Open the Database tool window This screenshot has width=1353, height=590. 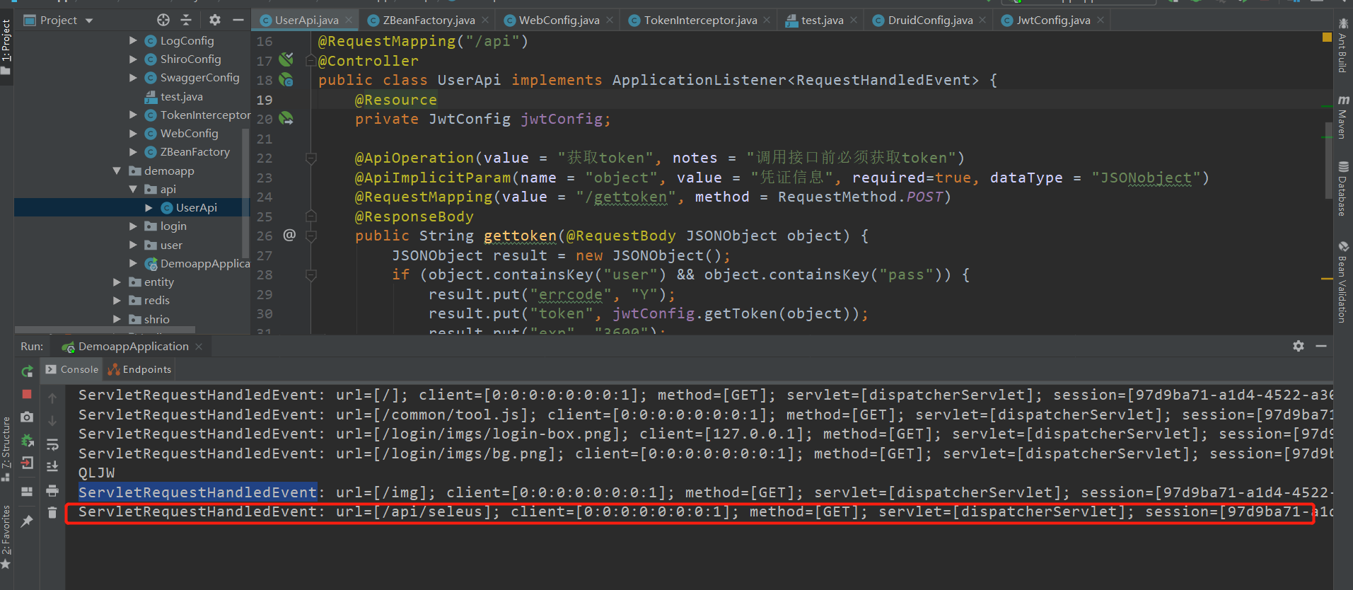tap(1342, 189)
